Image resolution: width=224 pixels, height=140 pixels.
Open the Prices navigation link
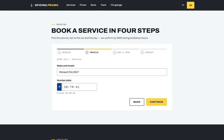click(83, 5)
